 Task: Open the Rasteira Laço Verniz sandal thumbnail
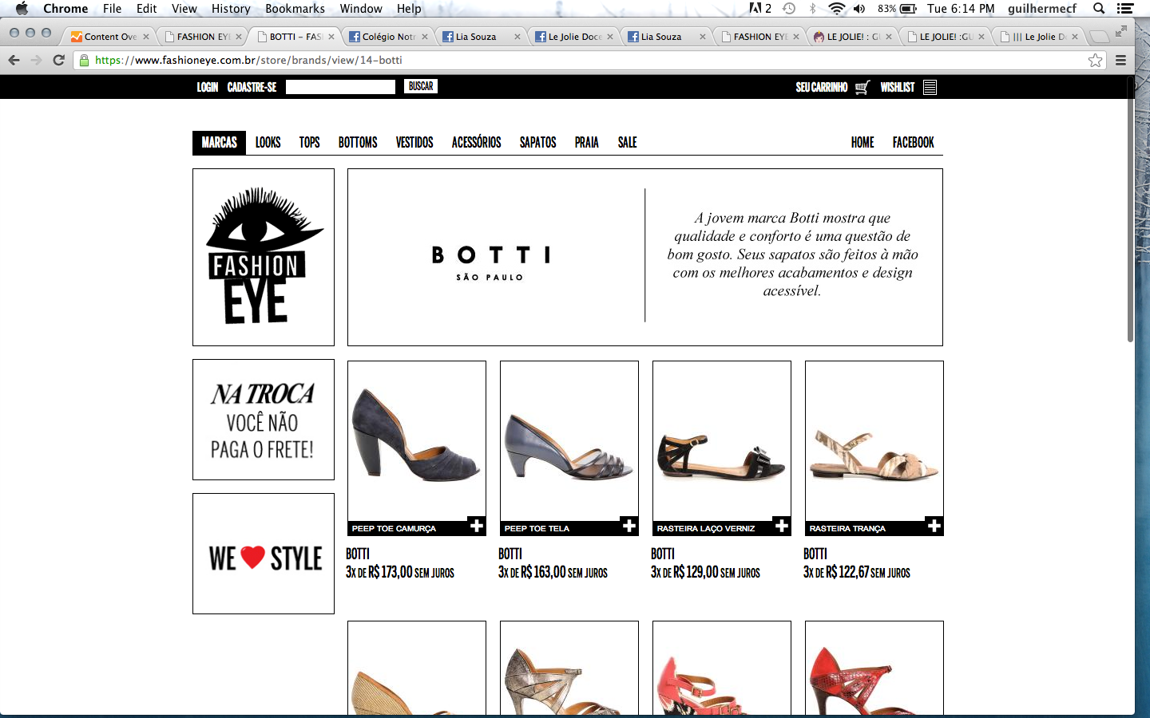(x=722, y=440)
